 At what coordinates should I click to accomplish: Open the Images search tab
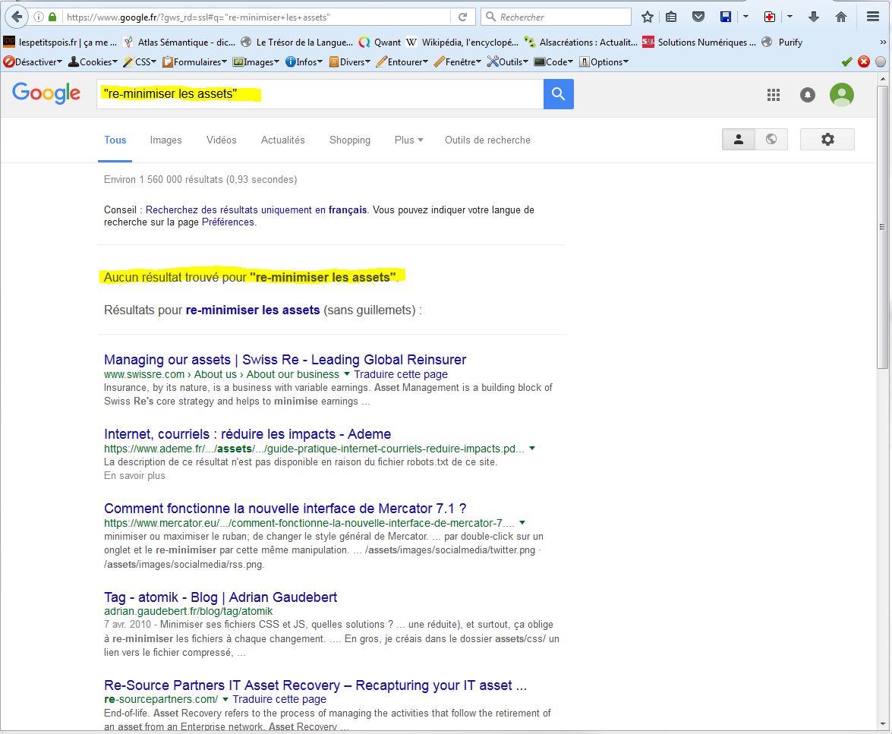coord(165,140)
